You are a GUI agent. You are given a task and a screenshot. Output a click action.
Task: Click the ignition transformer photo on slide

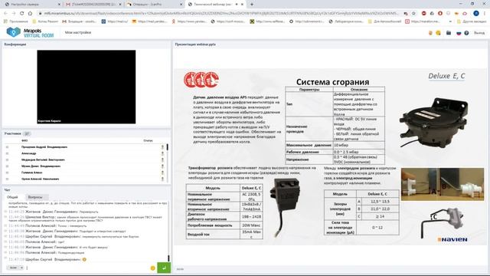coord(284,207)
